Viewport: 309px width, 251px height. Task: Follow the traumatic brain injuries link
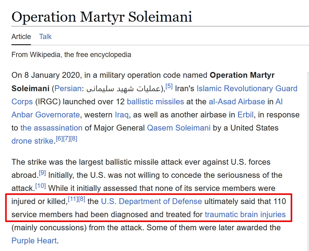pos(245,214)
